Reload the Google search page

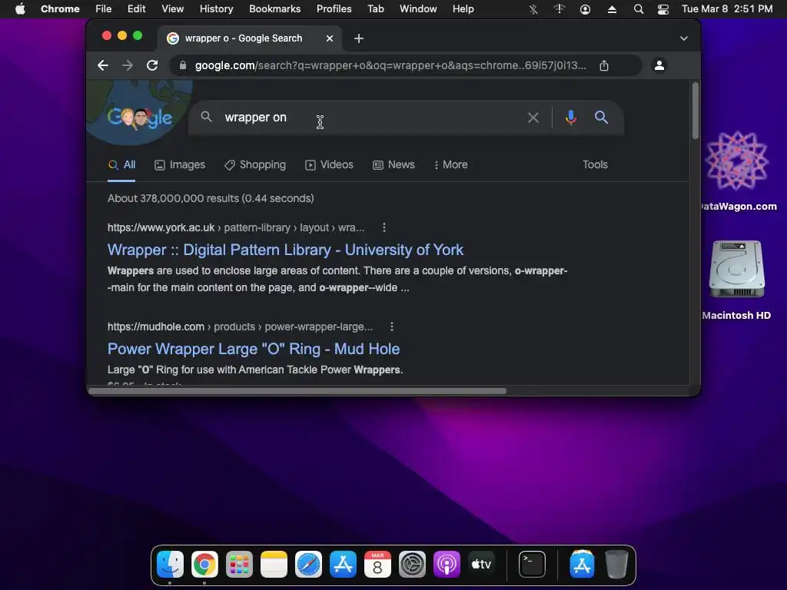coord(152,65)
